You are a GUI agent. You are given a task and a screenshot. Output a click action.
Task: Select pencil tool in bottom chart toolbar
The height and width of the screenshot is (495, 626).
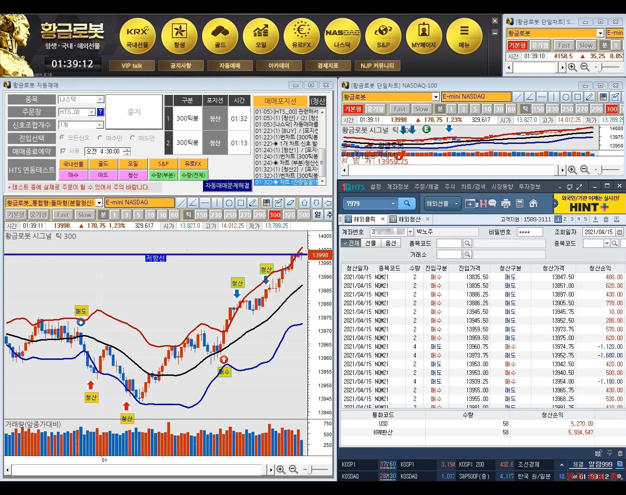(x=253, y=203)
